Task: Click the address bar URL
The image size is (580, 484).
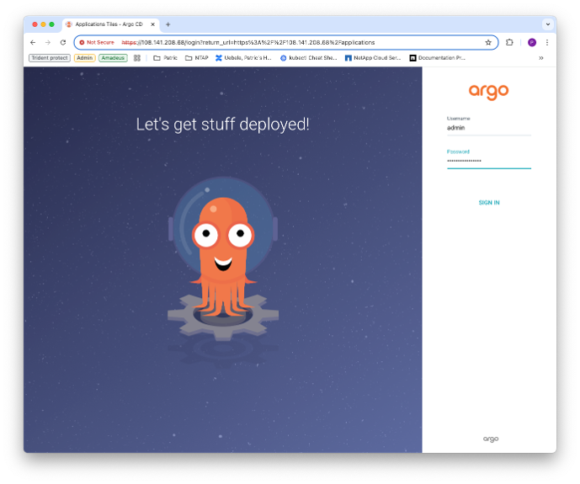Action: pyautogui.click(x=247, y=43)
